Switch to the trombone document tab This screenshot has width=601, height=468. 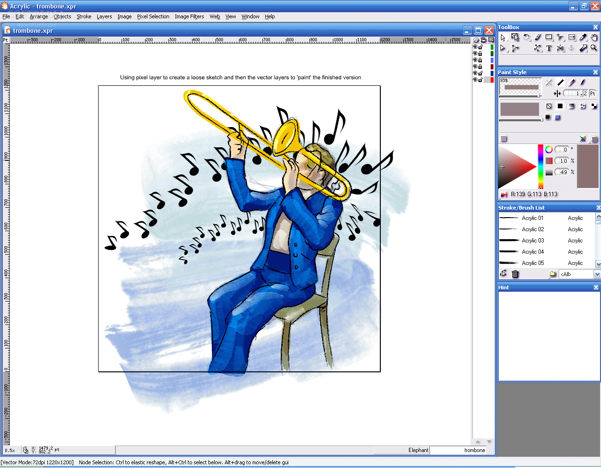[x=459, y=450]
